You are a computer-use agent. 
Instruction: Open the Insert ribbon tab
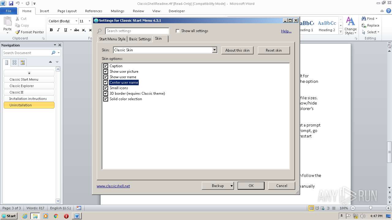coord(44,11)
